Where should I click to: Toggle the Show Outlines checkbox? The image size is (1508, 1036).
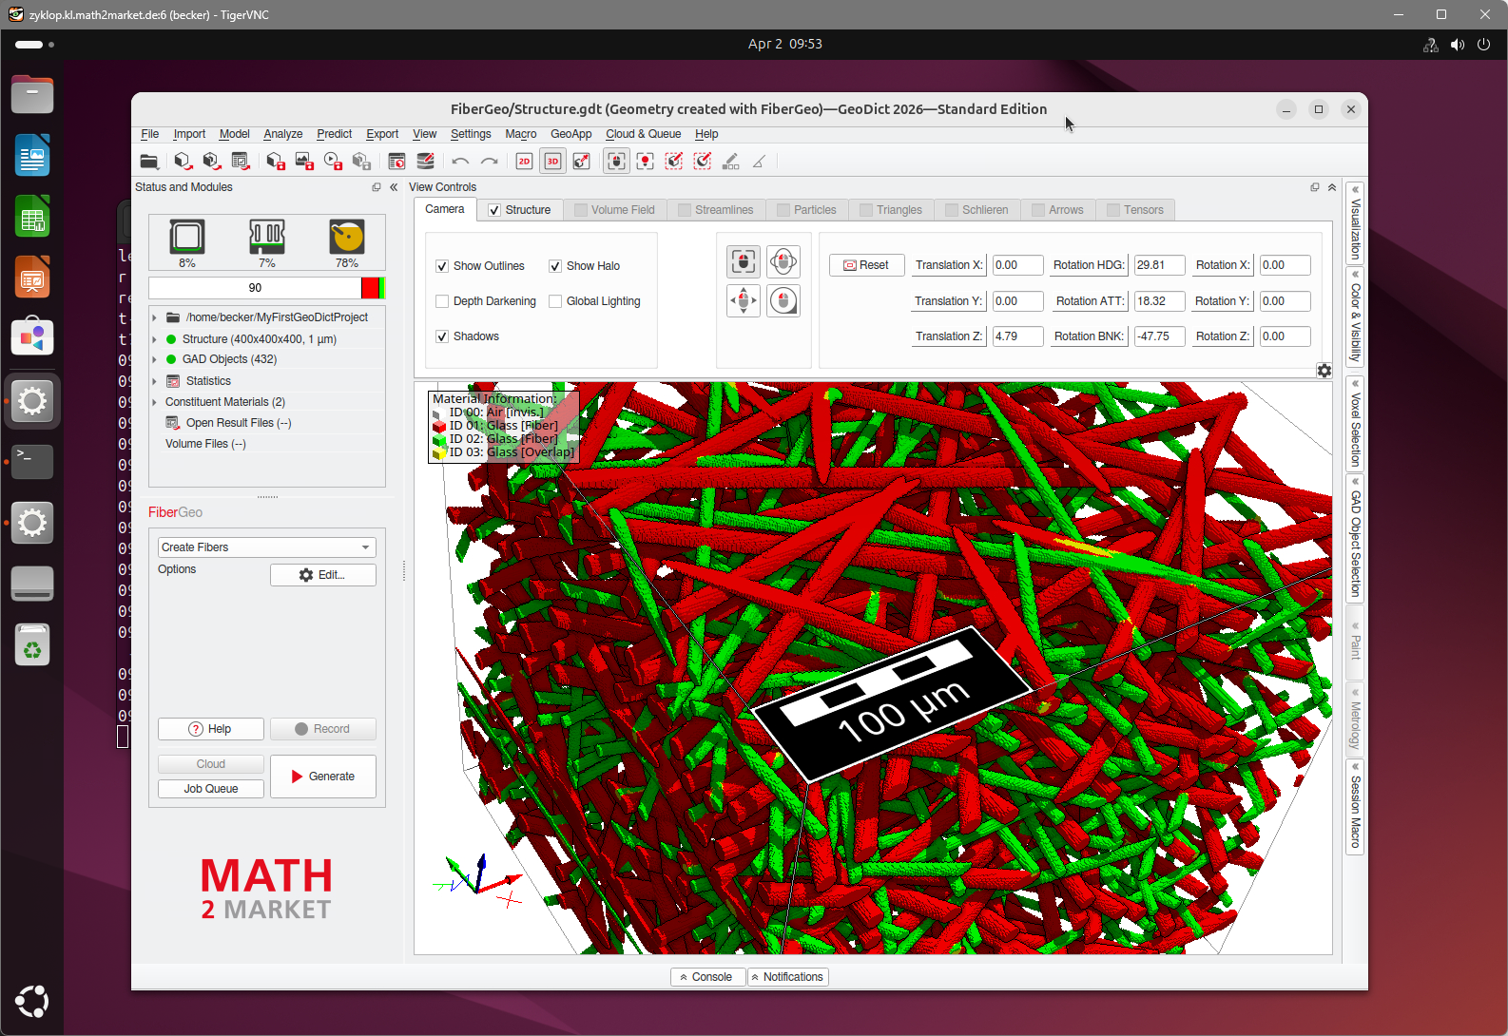coord(442,266)
